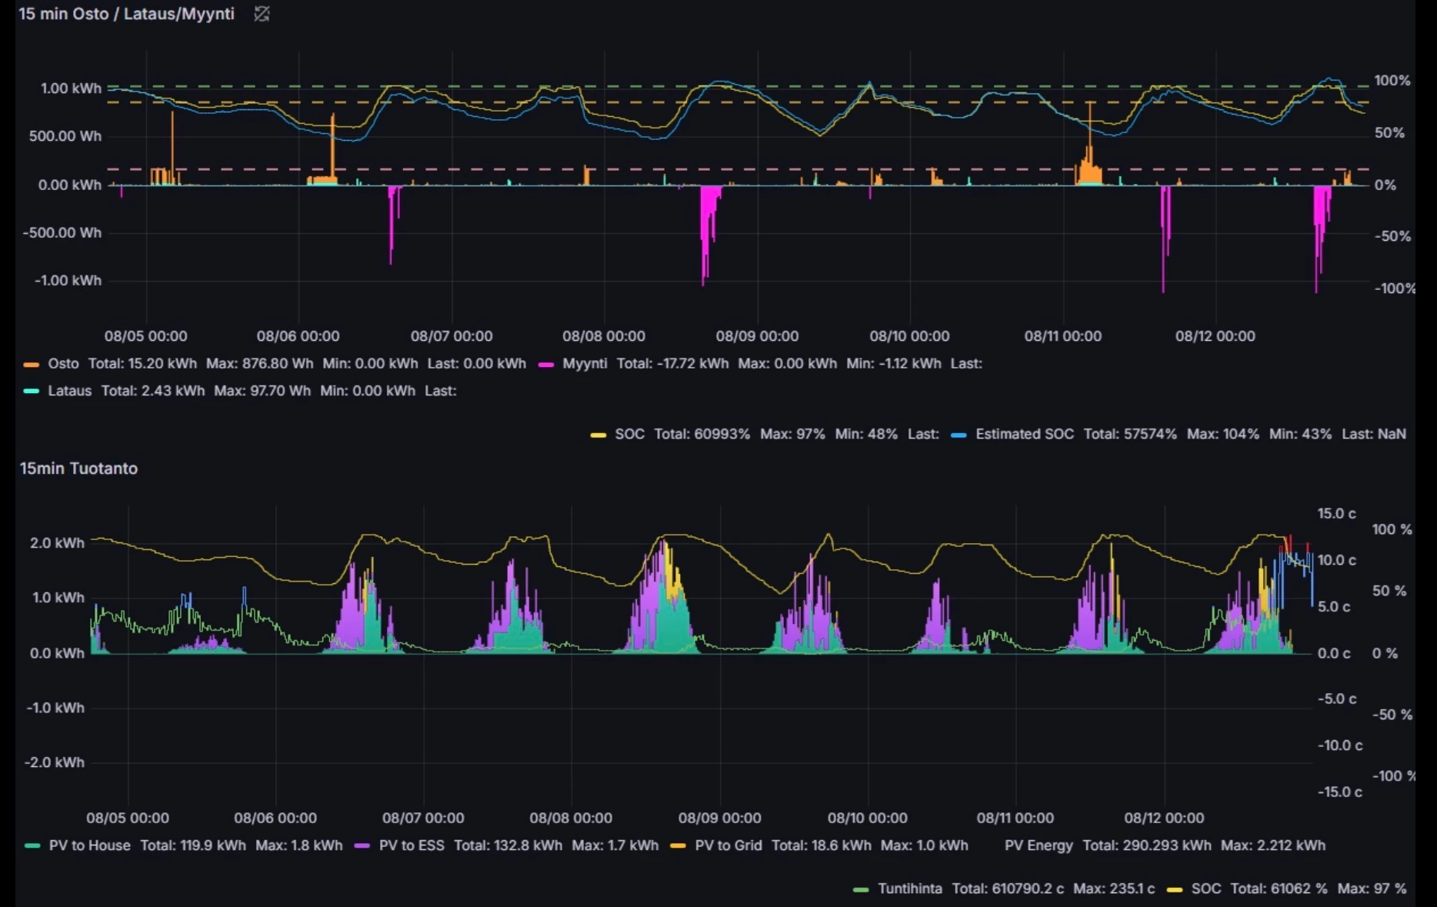Toggle the Myynti series in the legend
Screen dimensions: 1437x907
585,363
